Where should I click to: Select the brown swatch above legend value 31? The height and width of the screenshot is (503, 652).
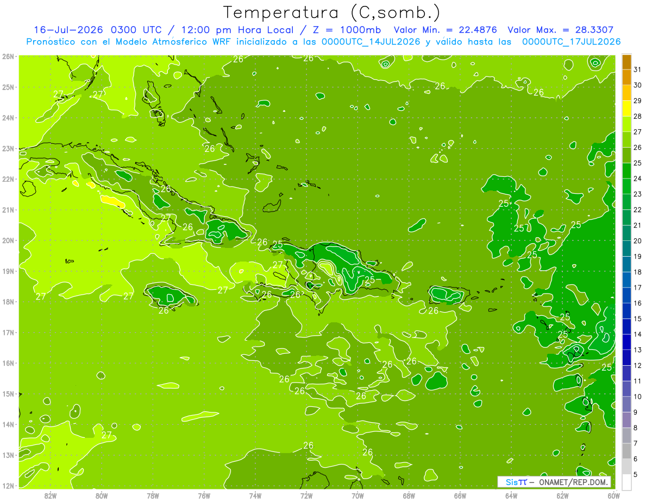click(626, 62)
